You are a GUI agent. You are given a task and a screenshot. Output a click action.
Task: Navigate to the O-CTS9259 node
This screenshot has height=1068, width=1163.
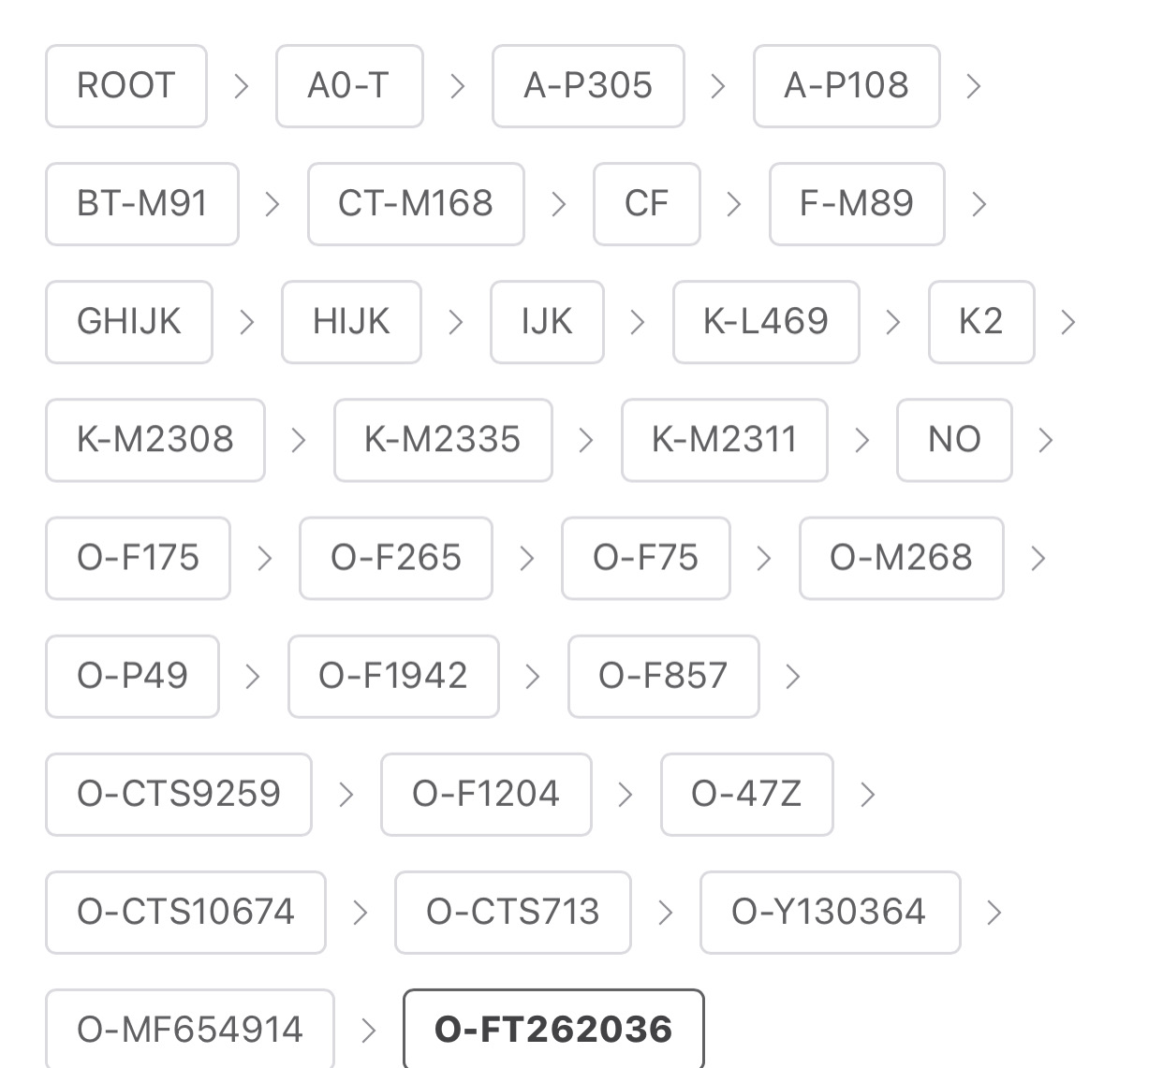[178, 794]
